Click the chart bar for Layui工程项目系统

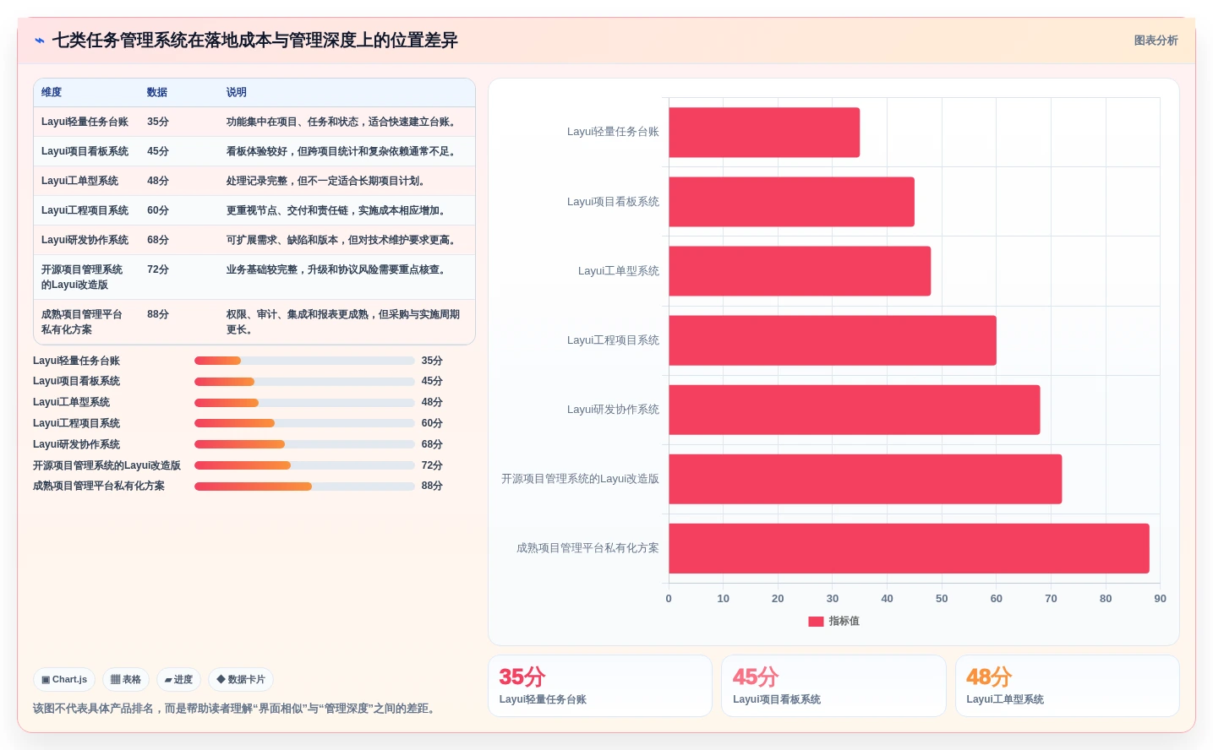833,340
